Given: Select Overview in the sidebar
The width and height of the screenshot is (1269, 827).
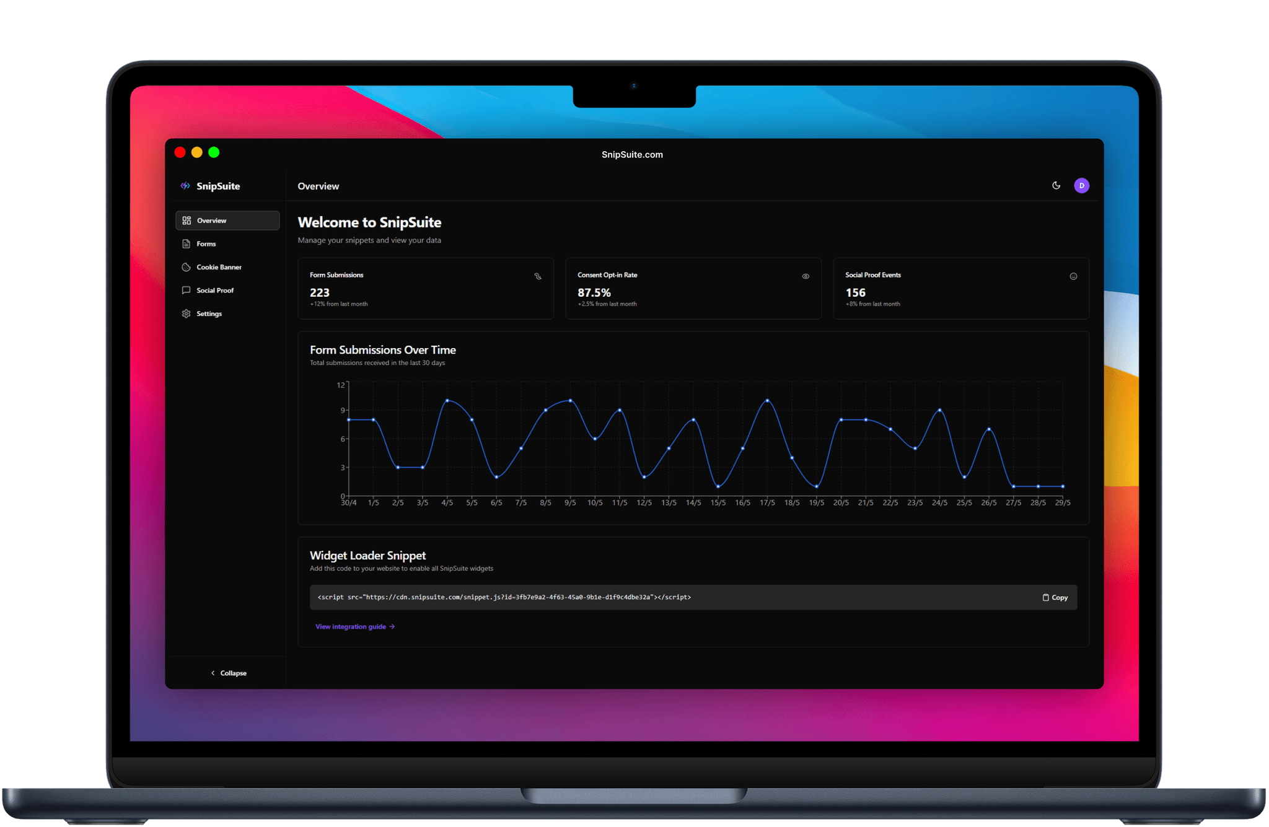Looking at the screenshot, I should point(227,221).
